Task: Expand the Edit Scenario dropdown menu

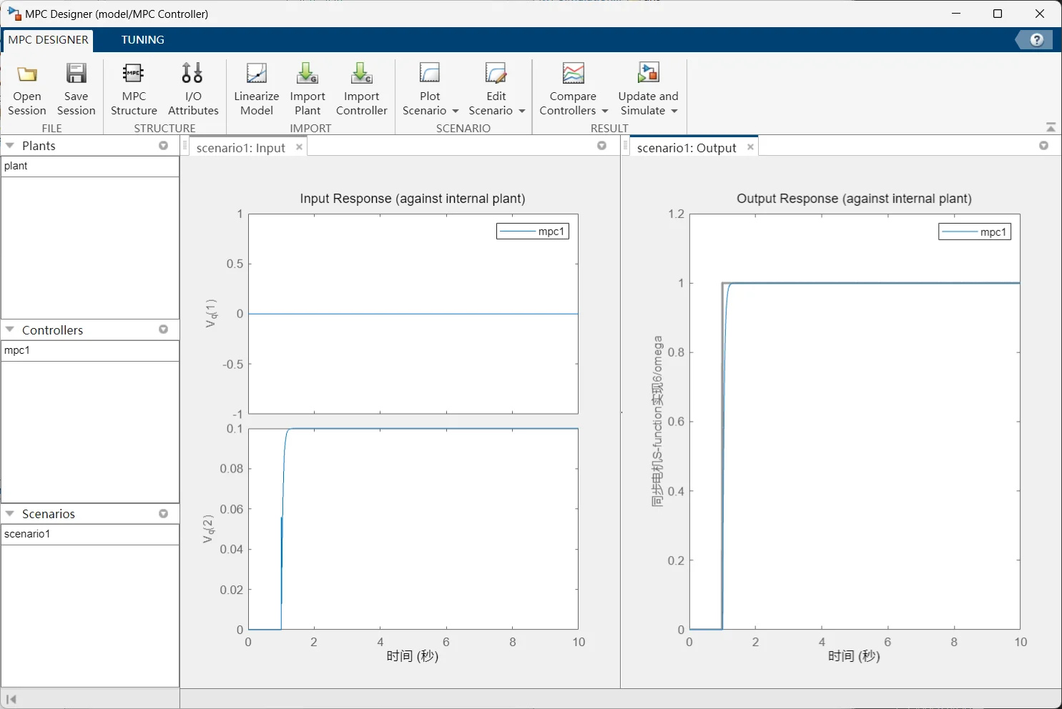Action: (x=522, y=111)
